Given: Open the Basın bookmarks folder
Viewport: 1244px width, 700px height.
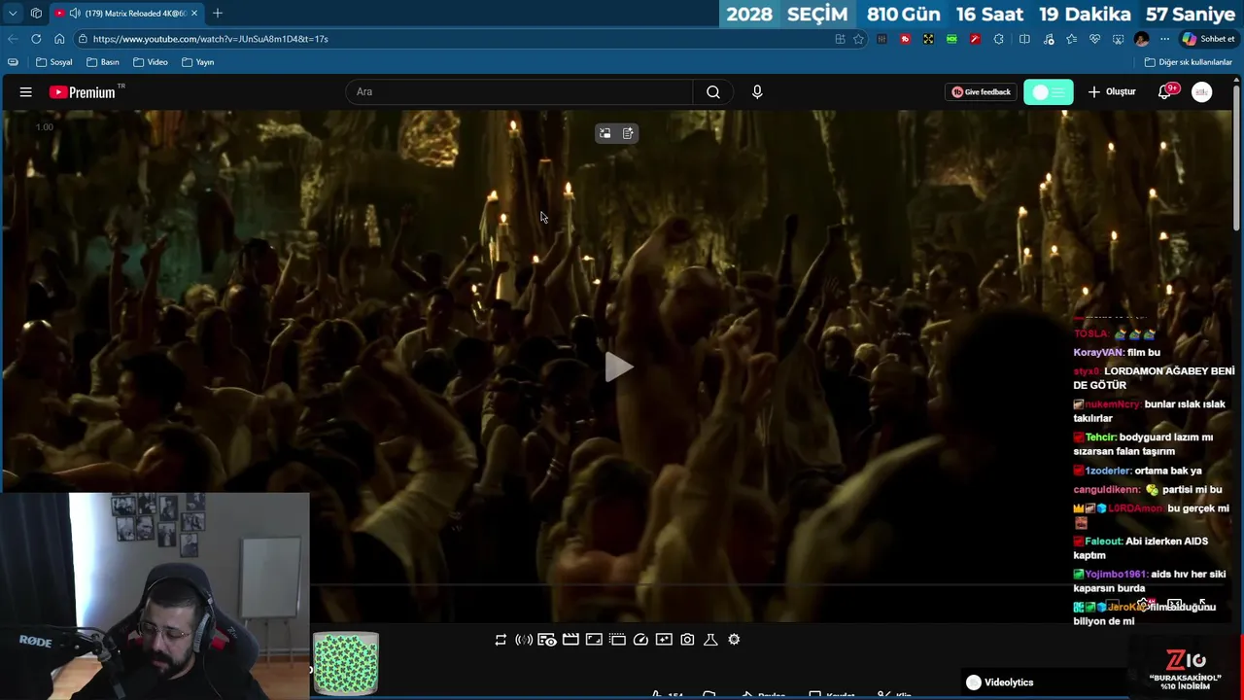Looking at the screenshot, I should [103, 62].
